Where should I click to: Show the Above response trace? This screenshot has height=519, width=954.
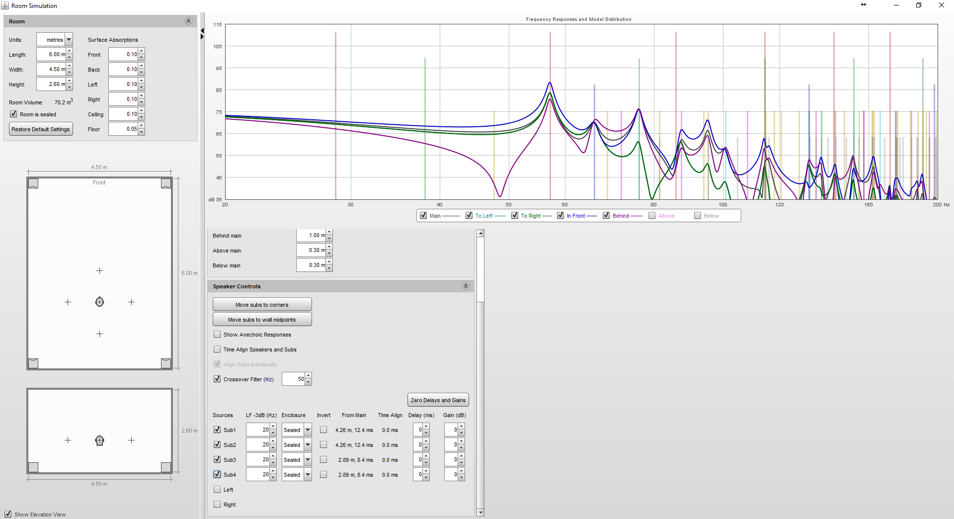tap(652, 215)
